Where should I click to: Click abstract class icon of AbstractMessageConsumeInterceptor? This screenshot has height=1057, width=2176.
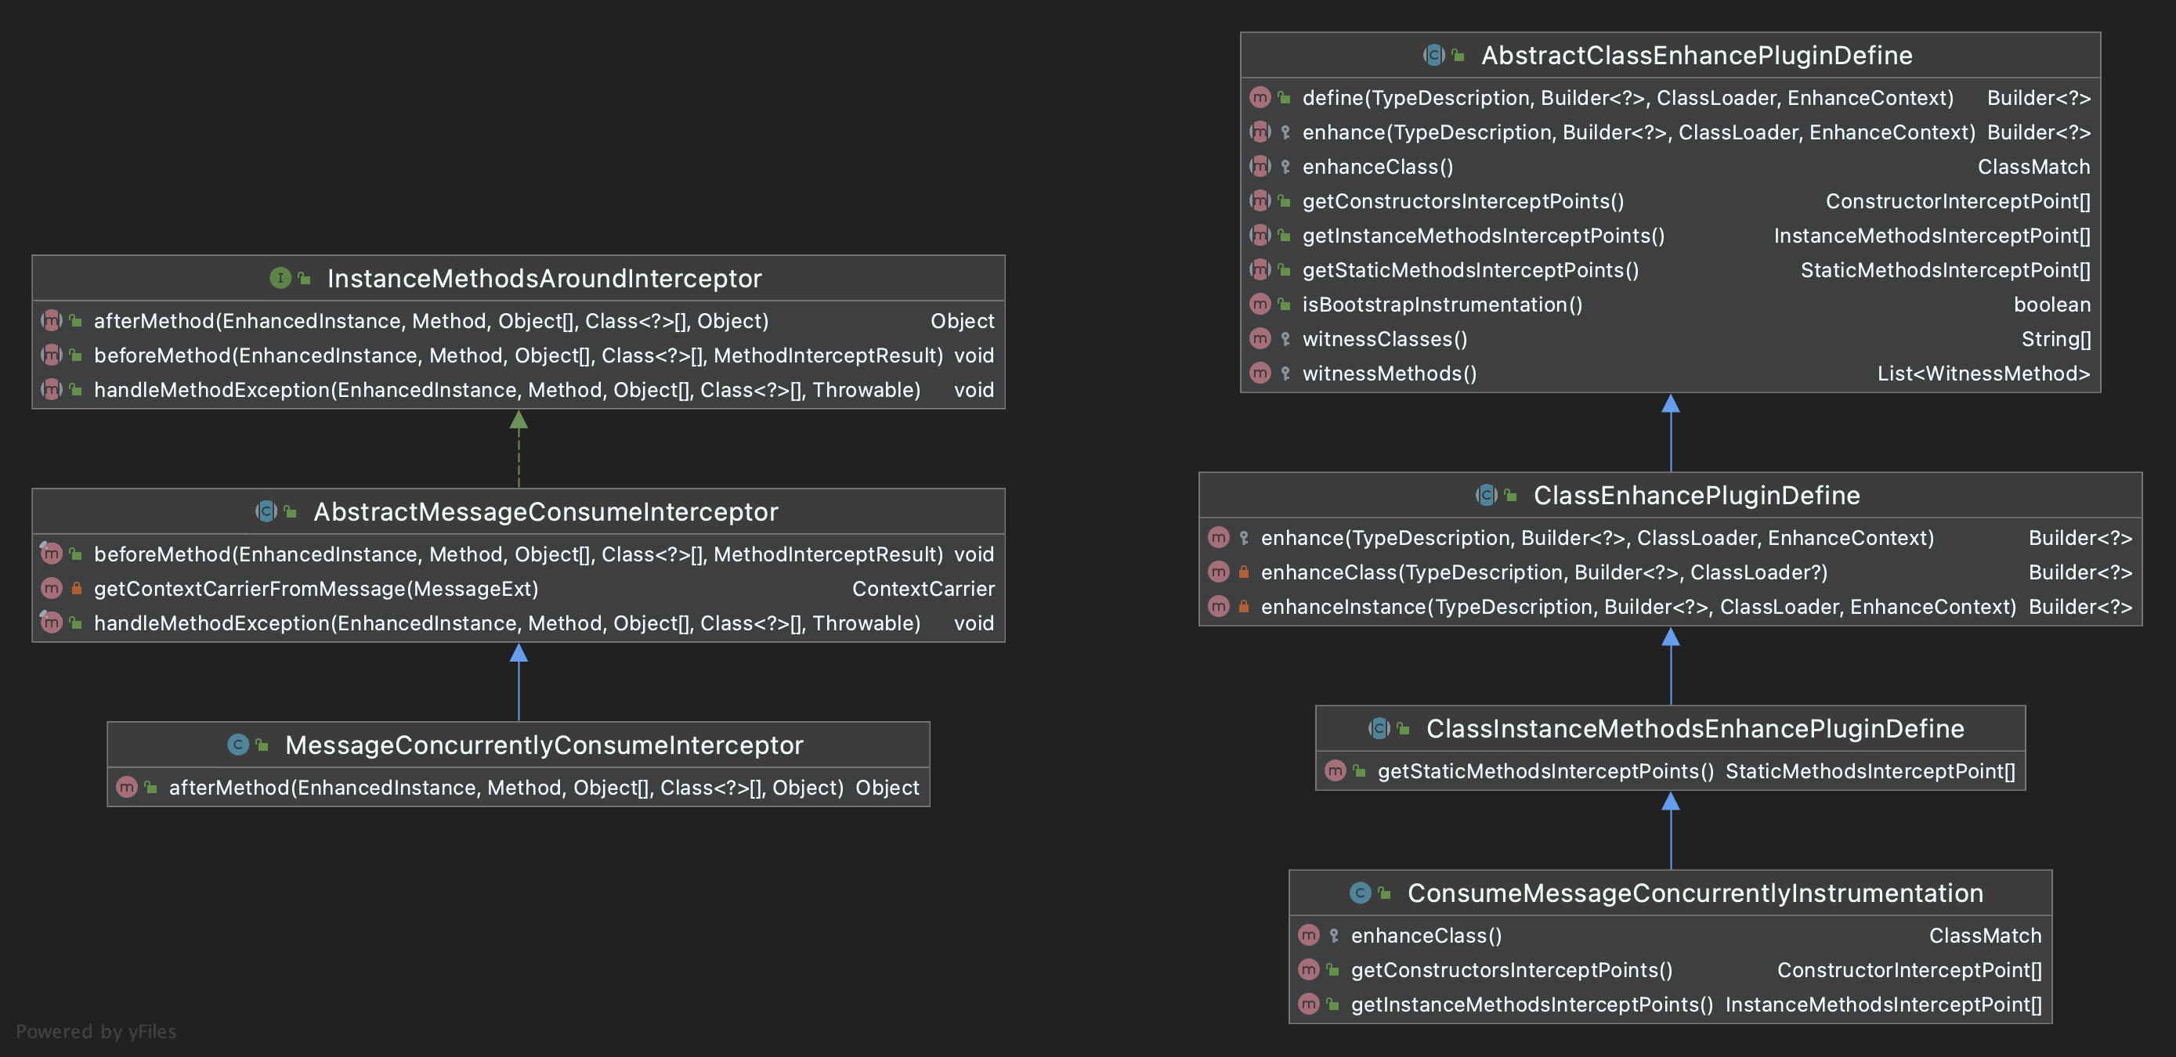266,510
